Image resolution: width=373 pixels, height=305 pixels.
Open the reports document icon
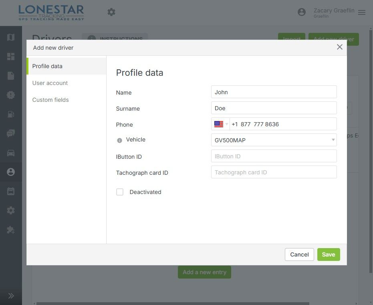(11, 76)
